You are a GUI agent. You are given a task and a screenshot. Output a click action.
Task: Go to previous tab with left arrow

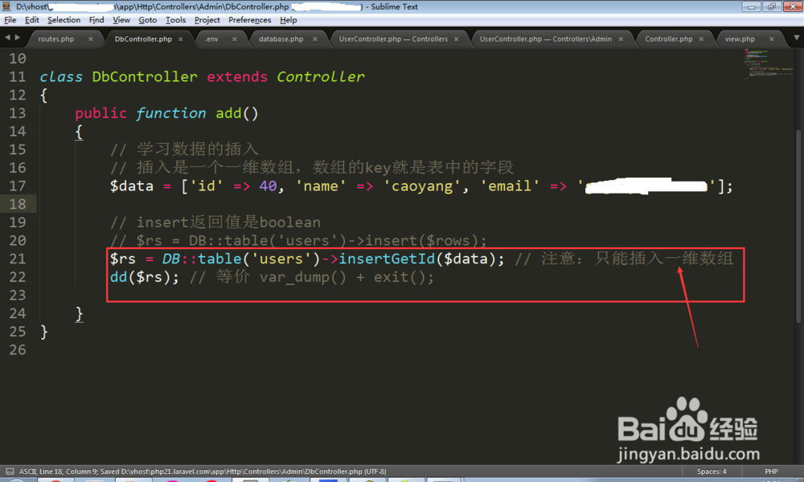pyautogui.click(x=7, y=38)
